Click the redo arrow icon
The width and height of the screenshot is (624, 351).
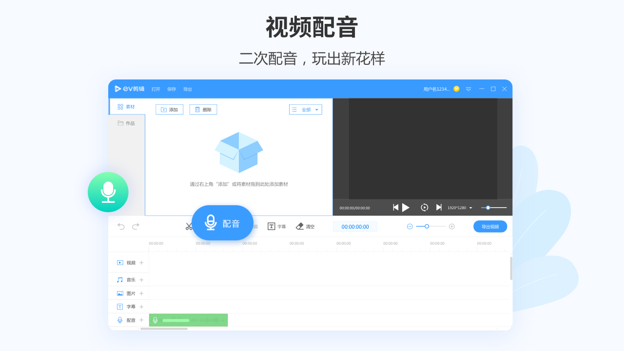pyautogui.click(x=135, y=226)
